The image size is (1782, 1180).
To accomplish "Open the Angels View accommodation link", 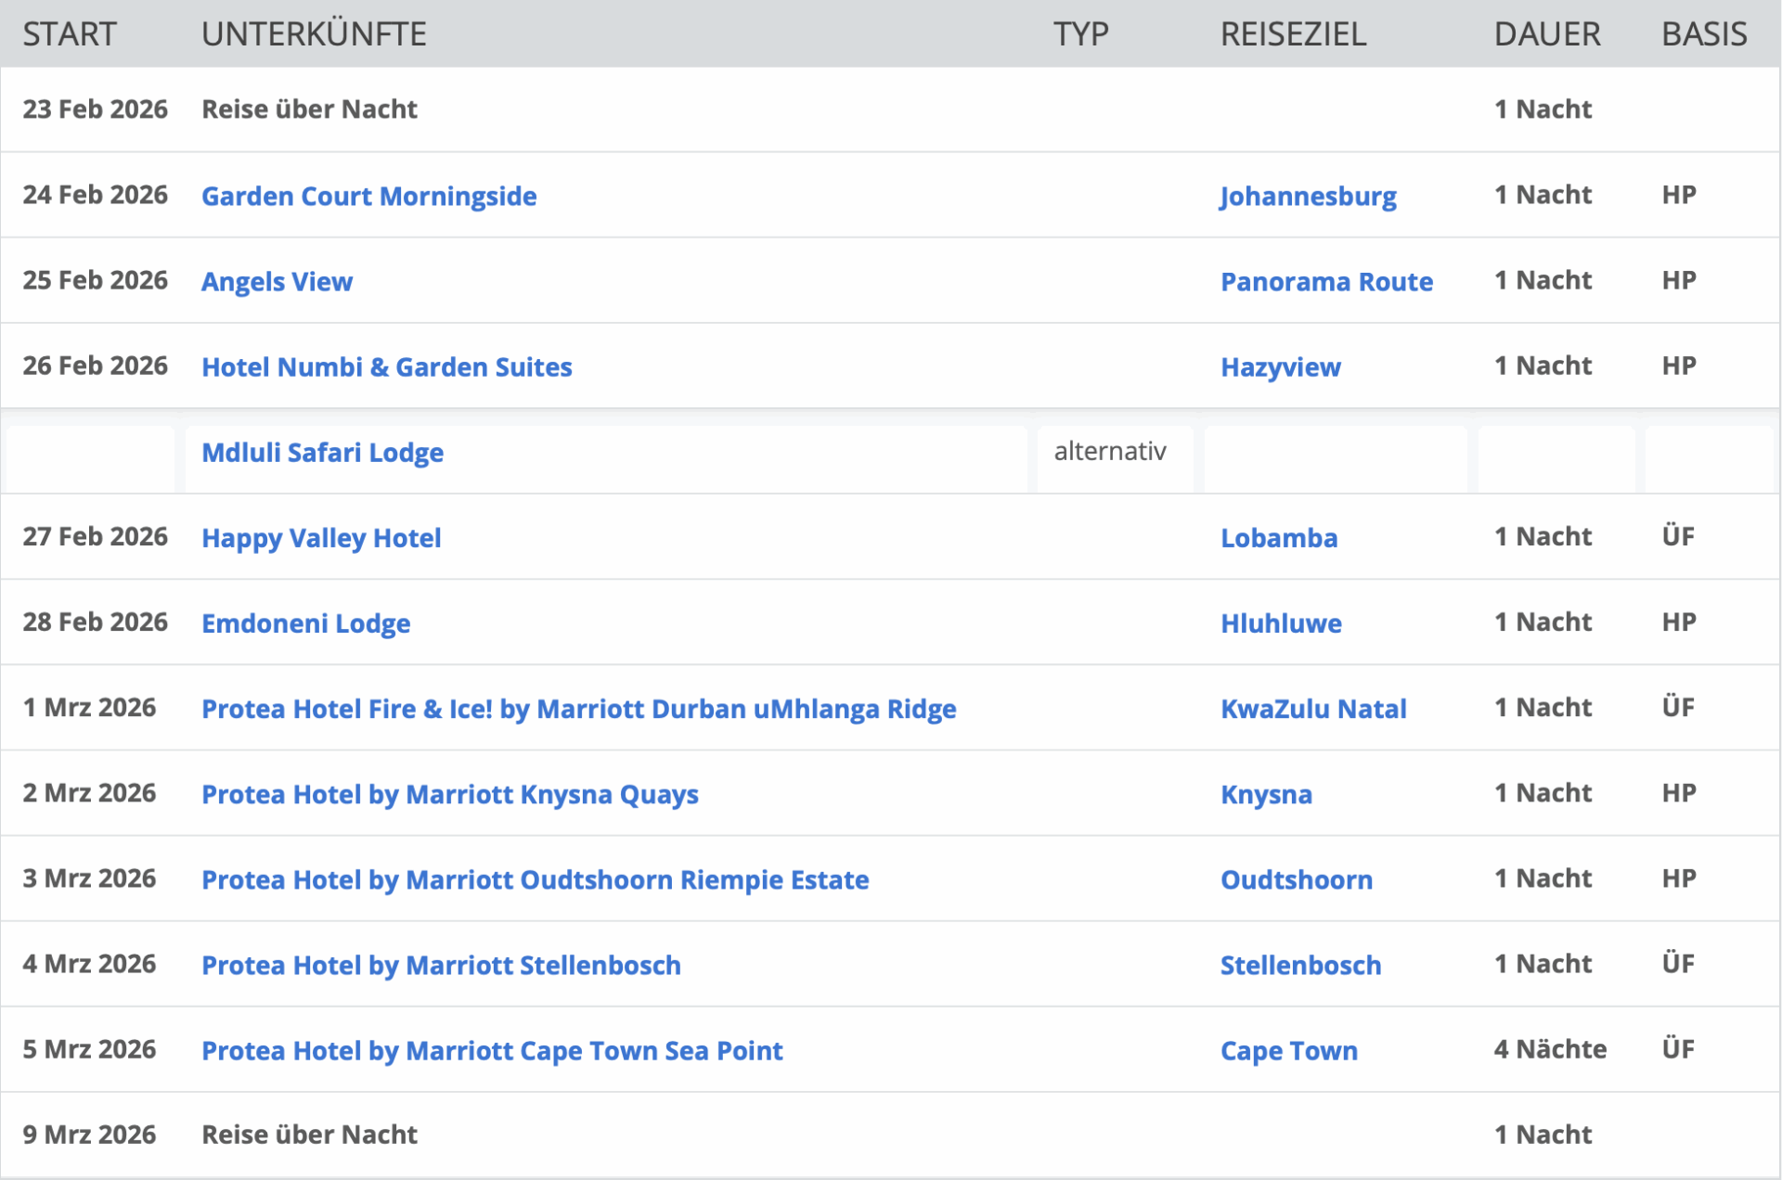I will click(277, 281).
